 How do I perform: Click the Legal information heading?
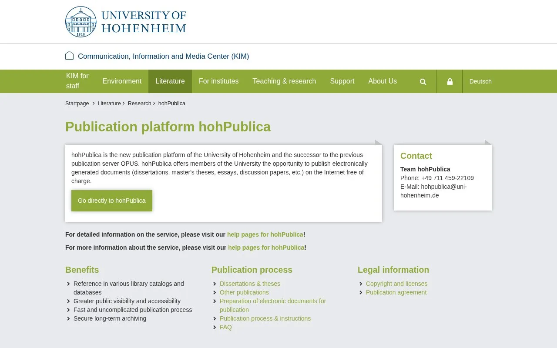click(393, 270)
